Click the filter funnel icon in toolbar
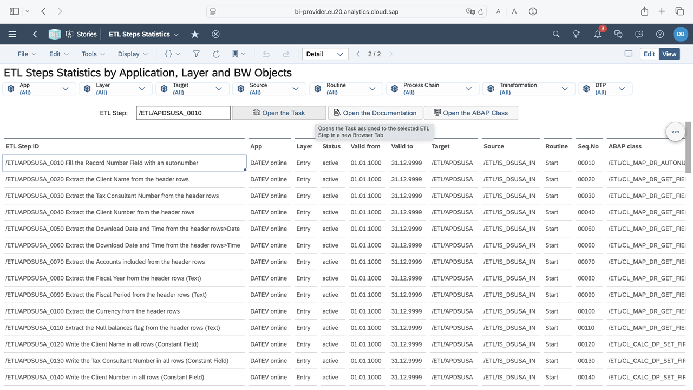This screenshot has width=693, height=390. pos(197,54)
